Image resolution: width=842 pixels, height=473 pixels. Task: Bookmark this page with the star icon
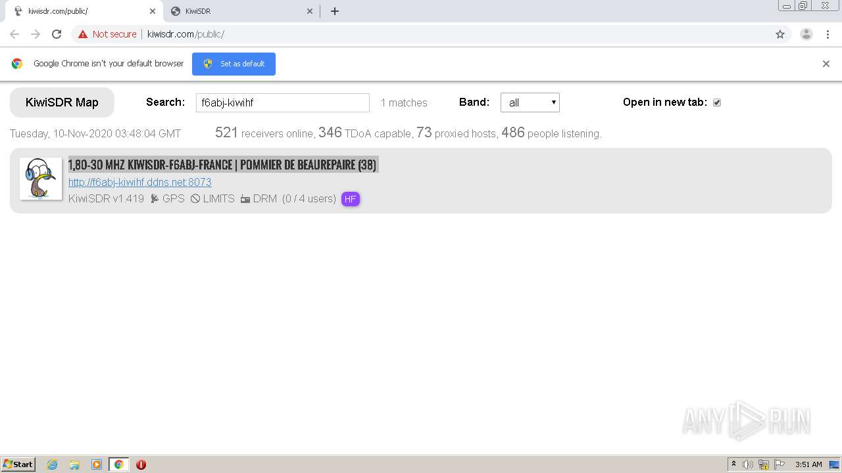780,34
